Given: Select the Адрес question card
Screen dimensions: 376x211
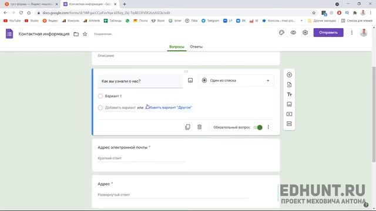Looking at the screenshot, I should coord(186,192).
